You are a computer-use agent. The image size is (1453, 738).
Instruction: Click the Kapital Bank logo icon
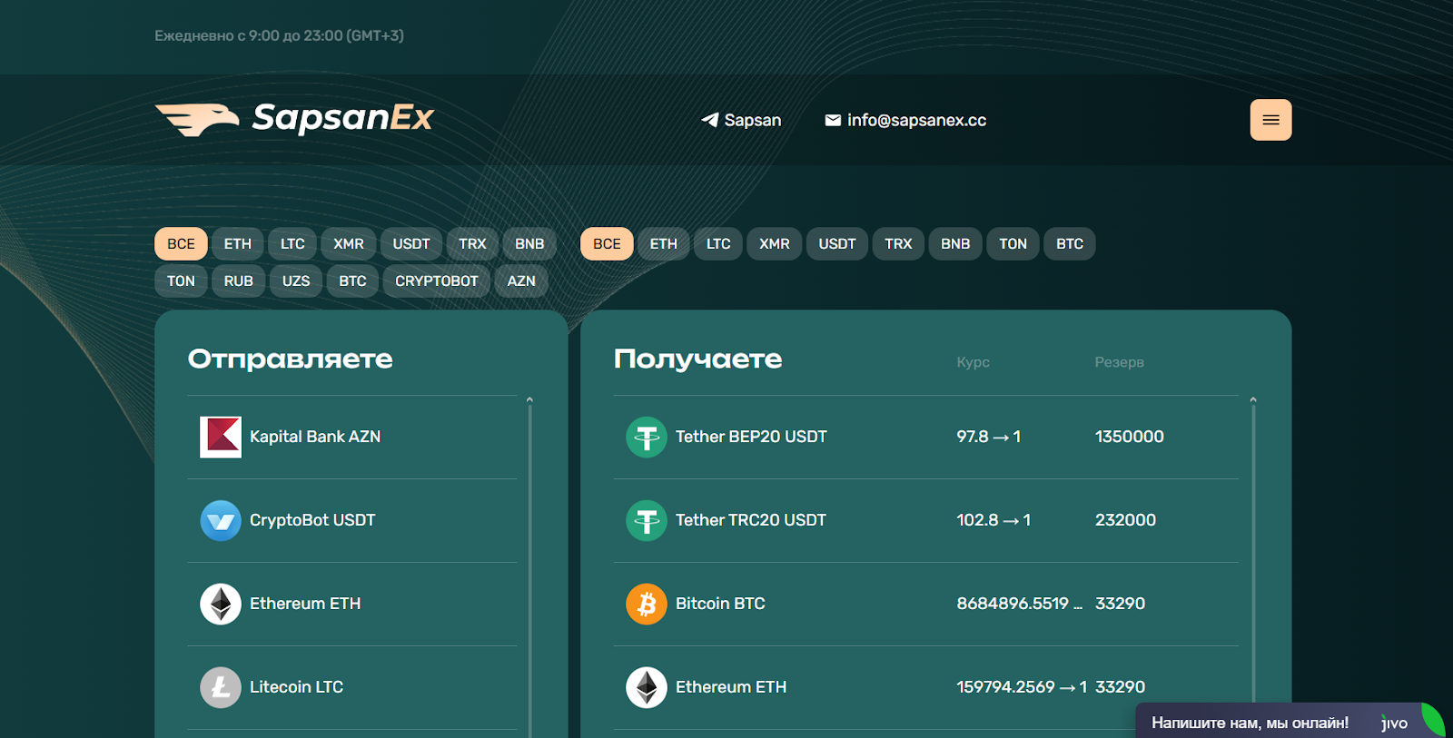coord(221,437)
